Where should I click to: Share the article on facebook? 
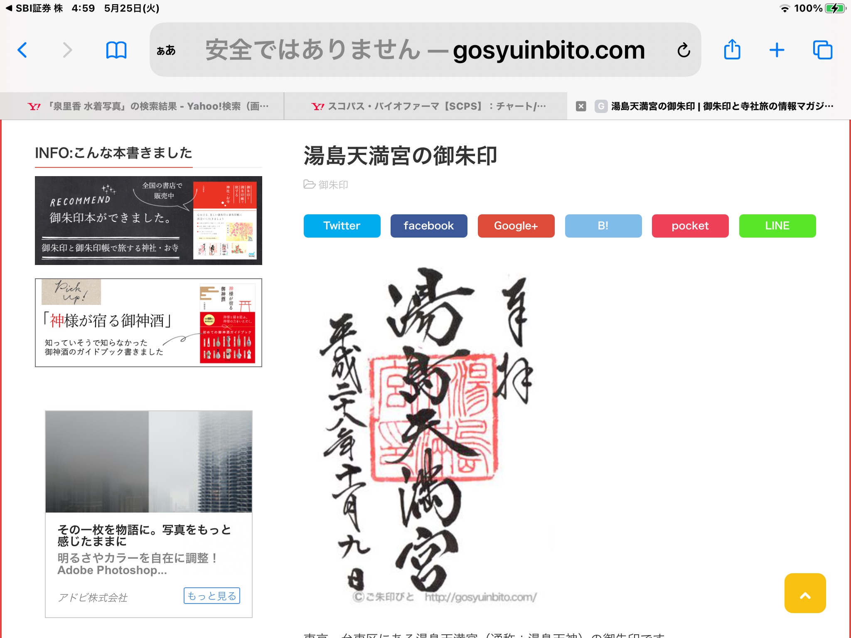click(x=429, y=226)
